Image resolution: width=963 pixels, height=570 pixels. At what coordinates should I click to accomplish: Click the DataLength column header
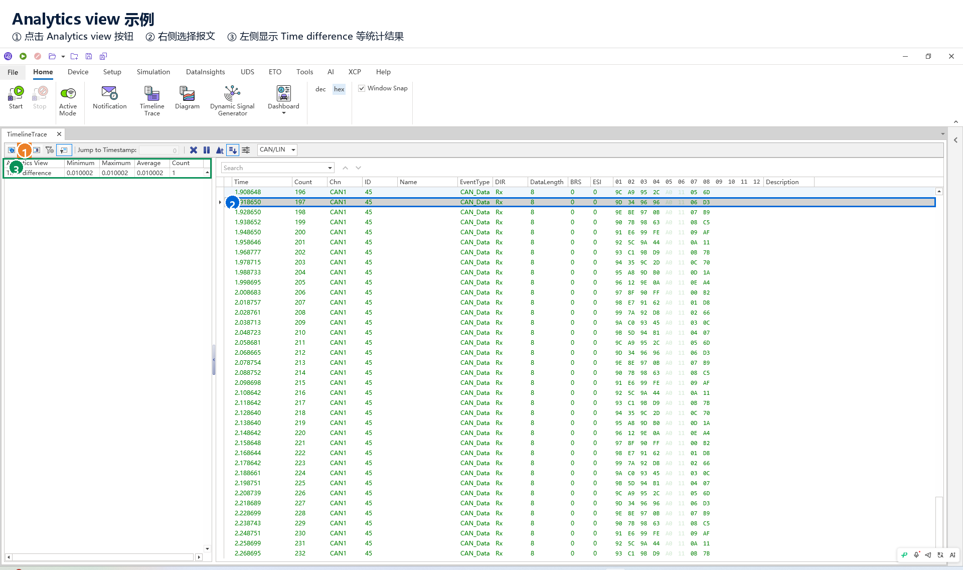[547, 182]
